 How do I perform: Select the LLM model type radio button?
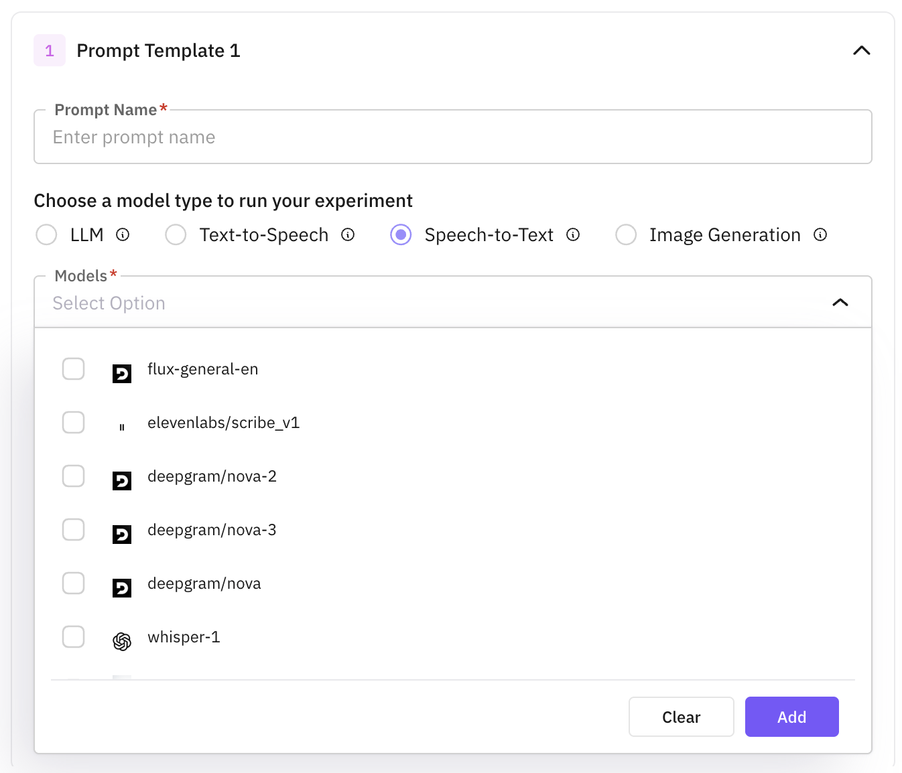46,235
